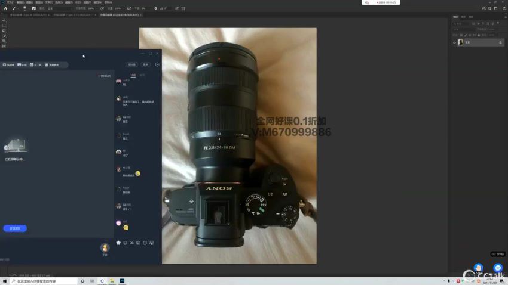Lock position icon in Layers panel
Viewport: 508px width, 285px height.
(x=470, y=35)
